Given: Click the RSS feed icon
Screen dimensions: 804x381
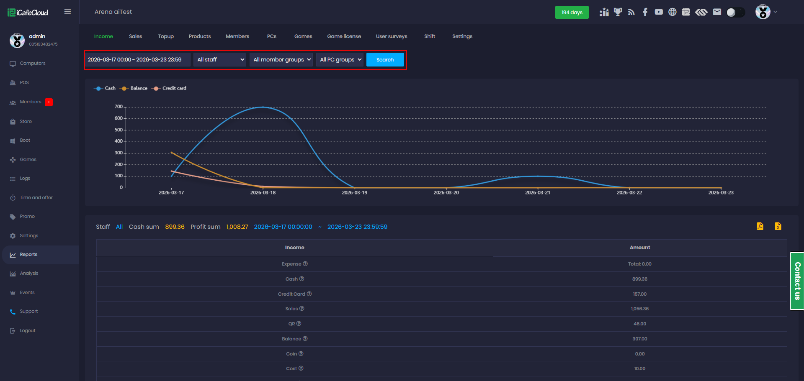Looking at the screenshot, I should (631, 12).
